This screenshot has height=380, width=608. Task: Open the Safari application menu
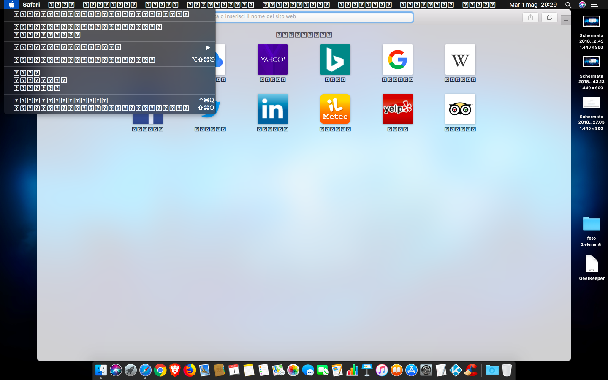tap(31, 5)
